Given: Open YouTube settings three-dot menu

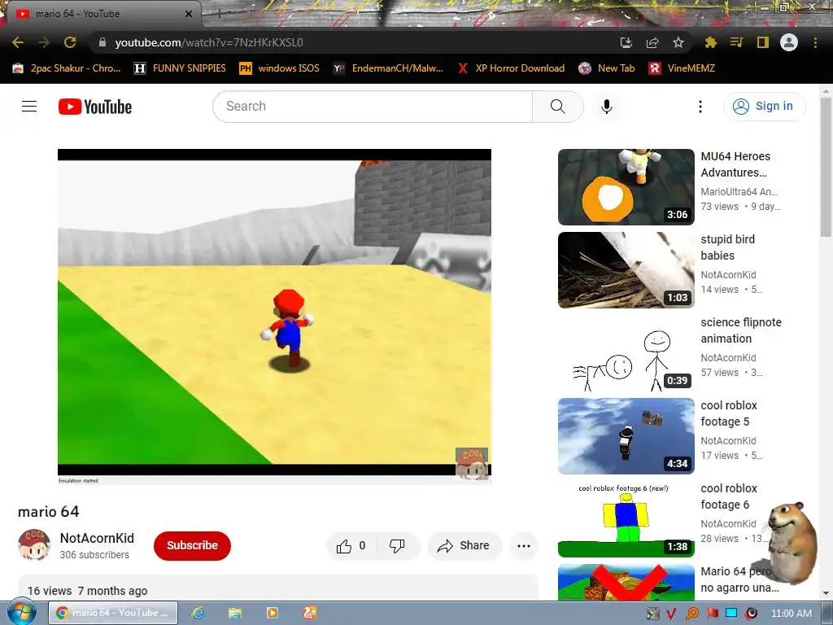Looking at the screenshot, I should tap(700, 107).
